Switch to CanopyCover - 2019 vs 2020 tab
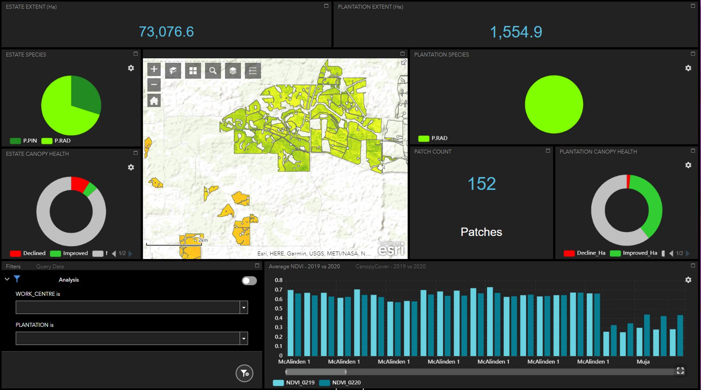Screen dimensions: 701x390 pos(390,266)
